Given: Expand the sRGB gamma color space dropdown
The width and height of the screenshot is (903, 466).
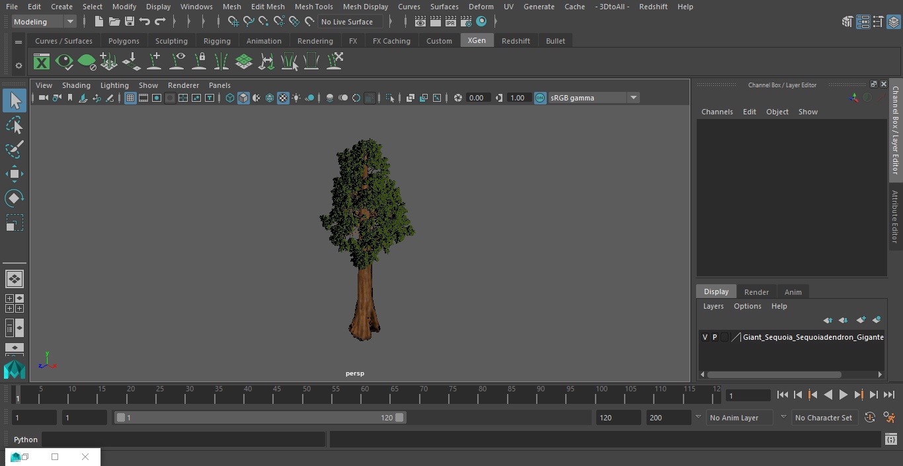Looking at the screenshot, I should (x=633, y=98).
